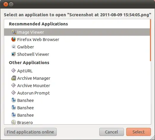Close the dialog with the orange X button
This screenshot has width=155, height=140.
6,4
